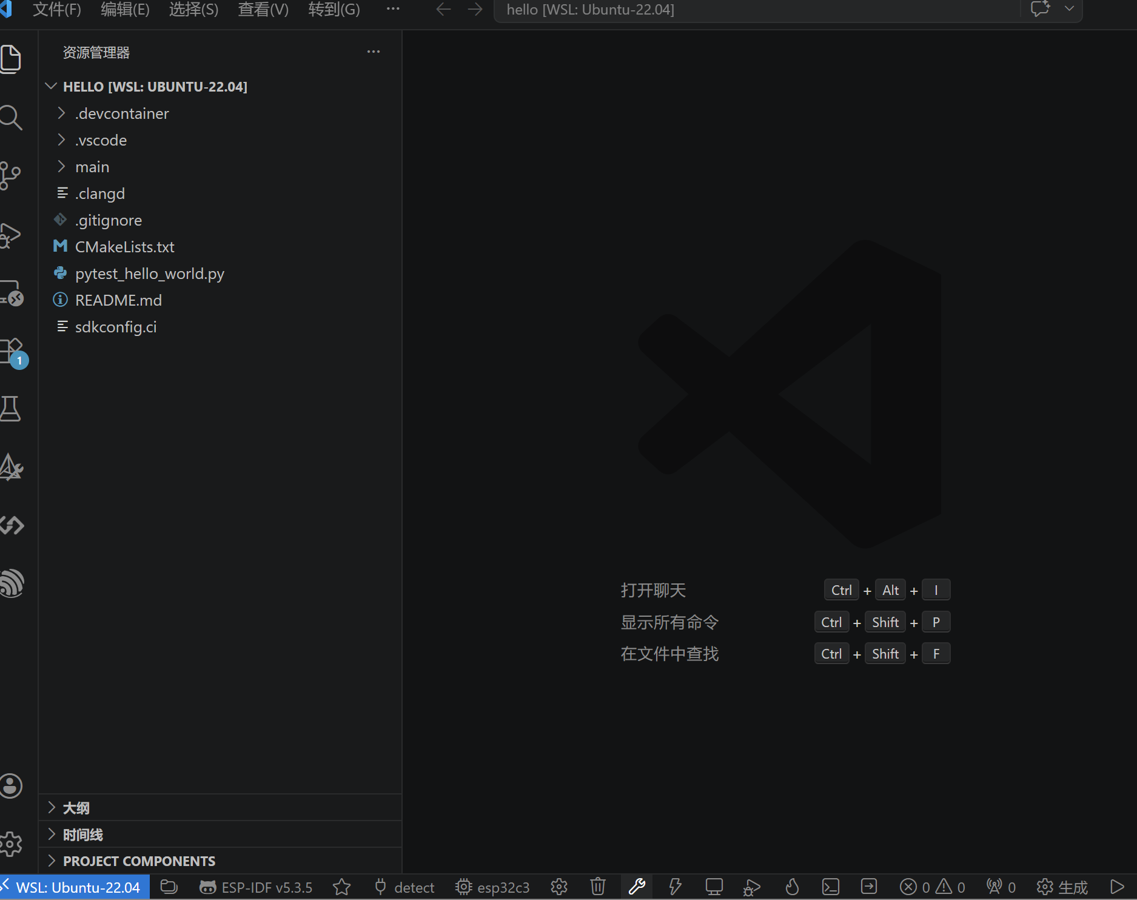Collapse HELLO [WSL: UBUNTU-22.04] root folder

pos(220,87)
